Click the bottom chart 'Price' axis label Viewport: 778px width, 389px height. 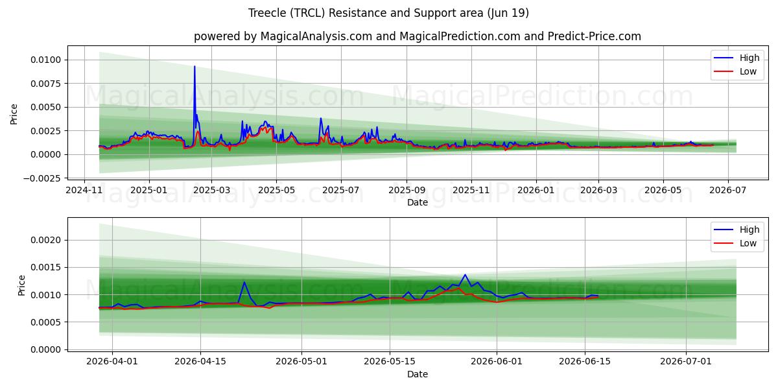[x=21, y=285]
